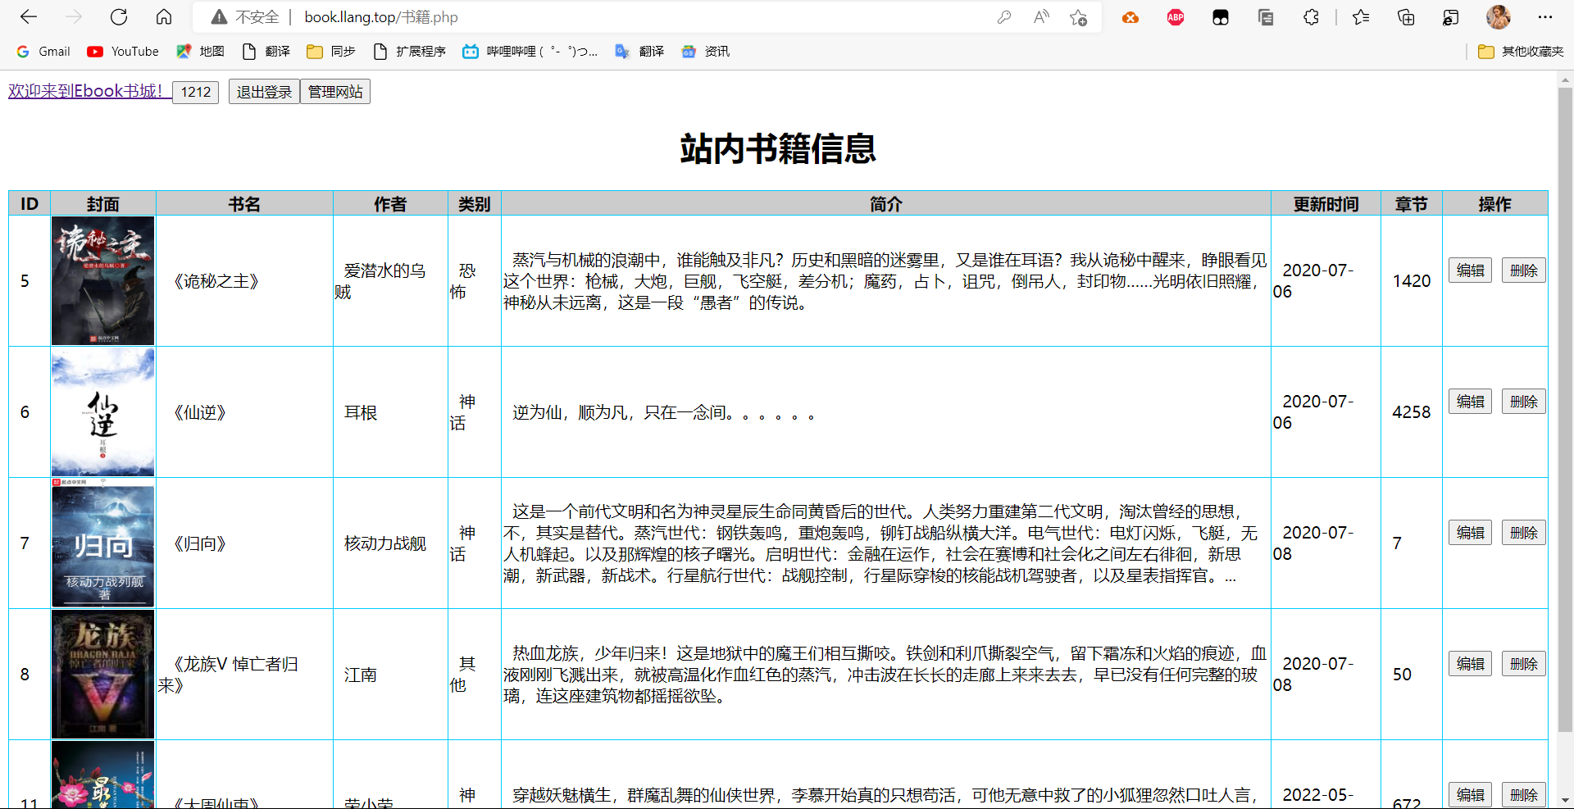The width and height of the screenshot is (1574, 809).
Task: Select the chapter count 4258
Action: [1411, 412]
